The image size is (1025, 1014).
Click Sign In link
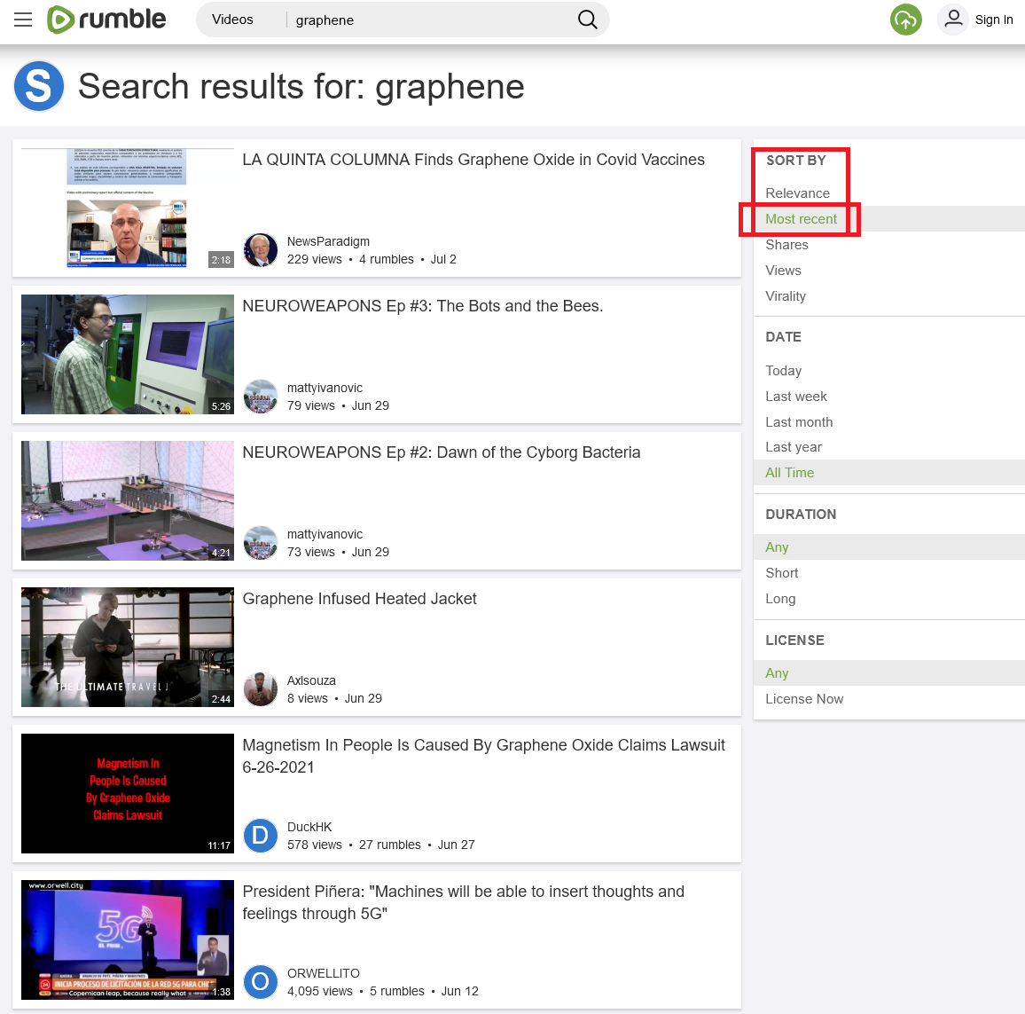(x=994, y=20)
